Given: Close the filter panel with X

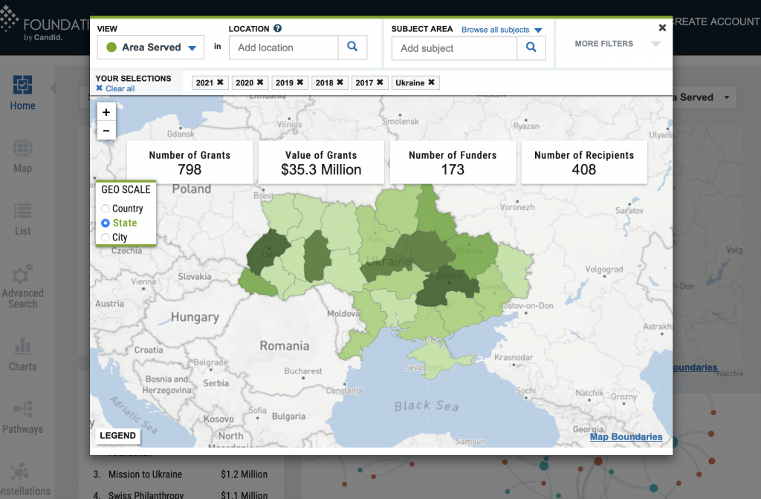Looking at the screenshot, I should [662, 27].
